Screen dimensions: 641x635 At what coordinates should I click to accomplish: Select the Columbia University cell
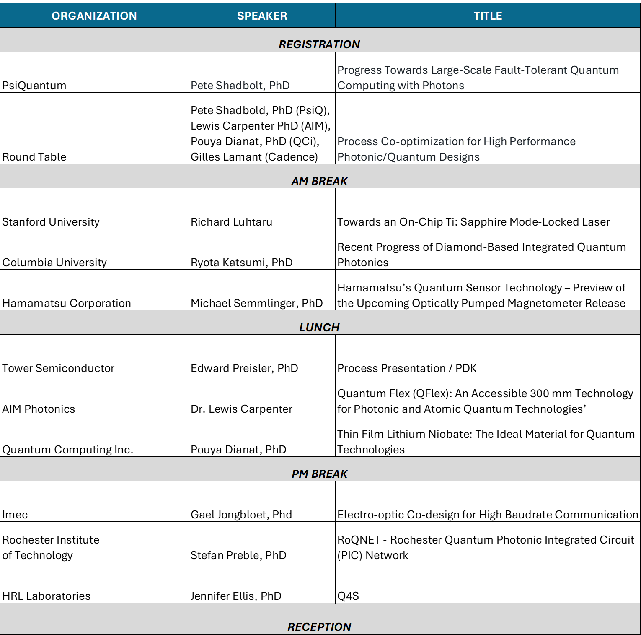94,249
